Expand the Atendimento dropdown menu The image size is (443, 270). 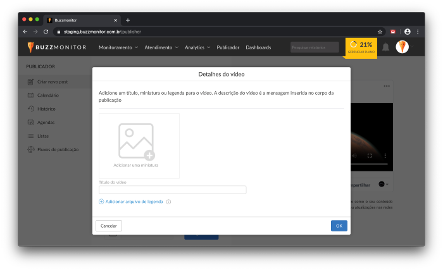click(x=161, y=47)
